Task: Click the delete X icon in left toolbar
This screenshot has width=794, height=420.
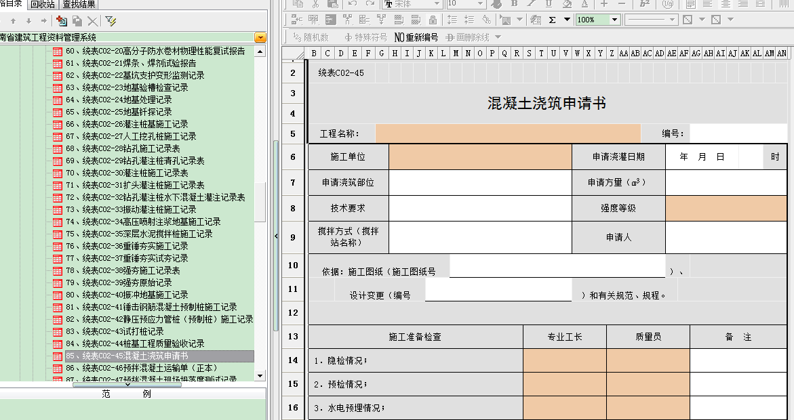Action: tap(93, 22)
